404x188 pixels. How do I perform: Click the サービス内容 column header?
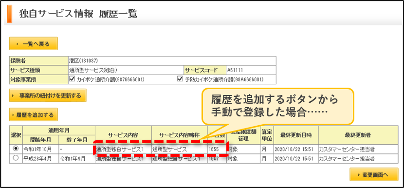coord(124,135)
